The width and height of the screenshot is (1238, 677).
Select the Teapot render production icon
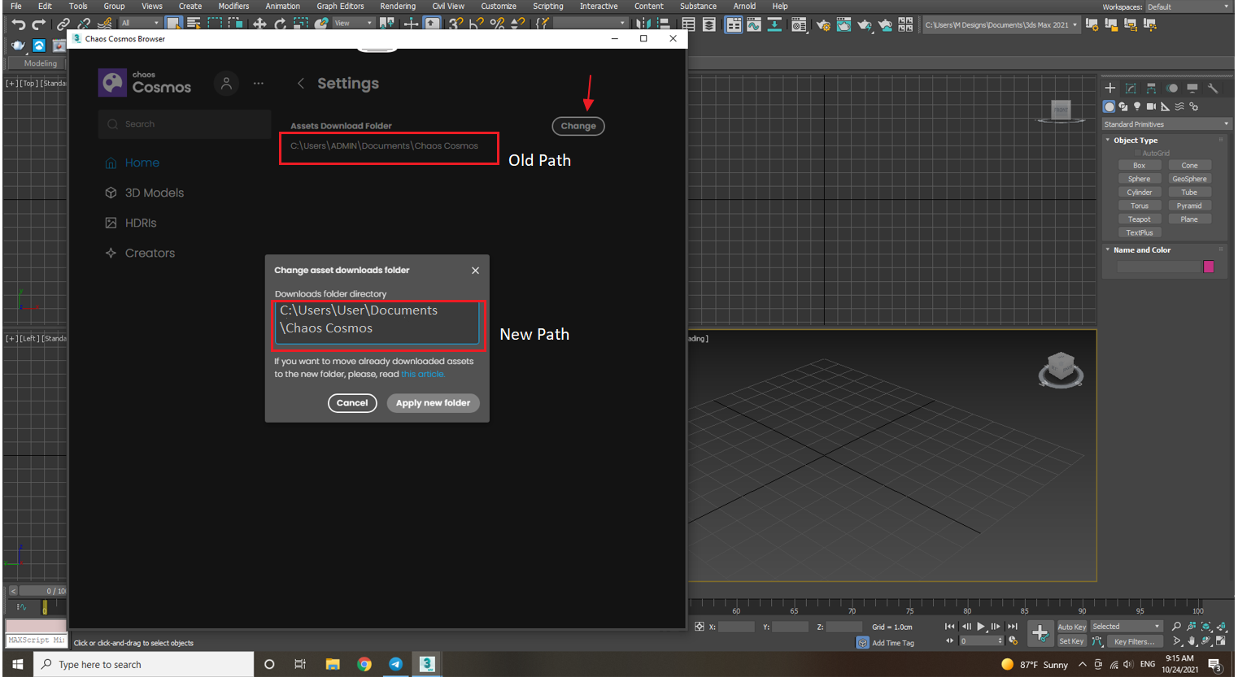pos(865,24)
